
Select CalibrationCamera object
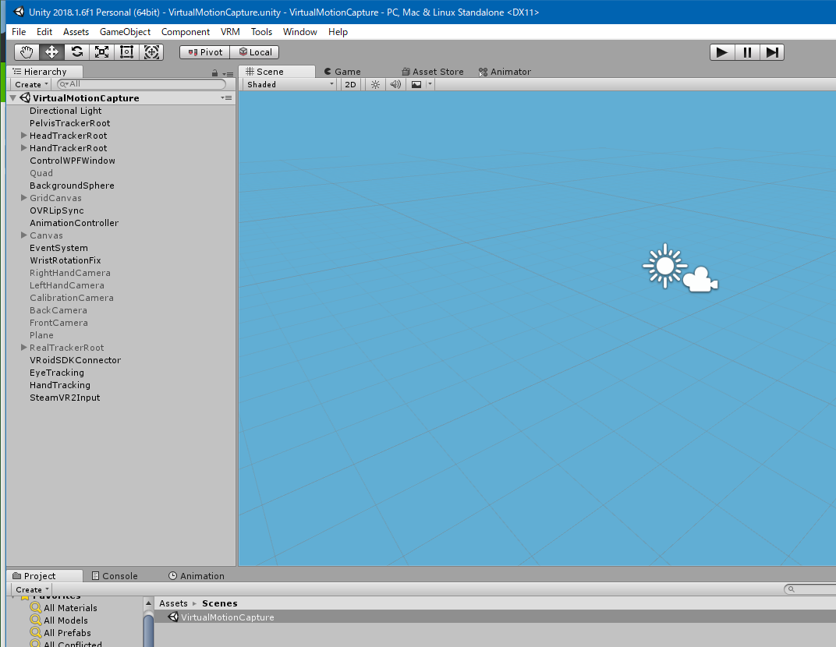pyautogui.click(x=121, y=298)
